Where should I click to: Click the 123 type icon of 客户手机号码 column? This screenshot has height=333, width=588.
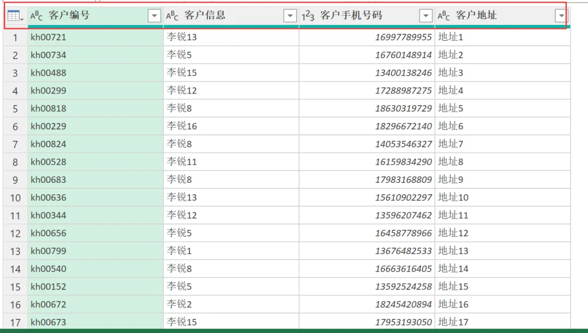point(308,16)
